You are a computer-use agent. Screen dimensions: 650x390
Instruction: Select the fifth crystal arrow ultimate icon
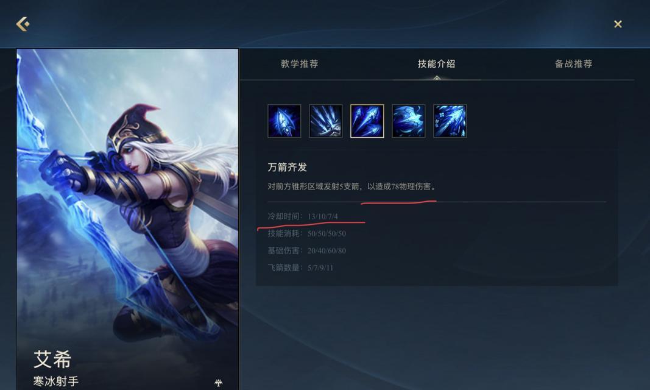point(450,121)
